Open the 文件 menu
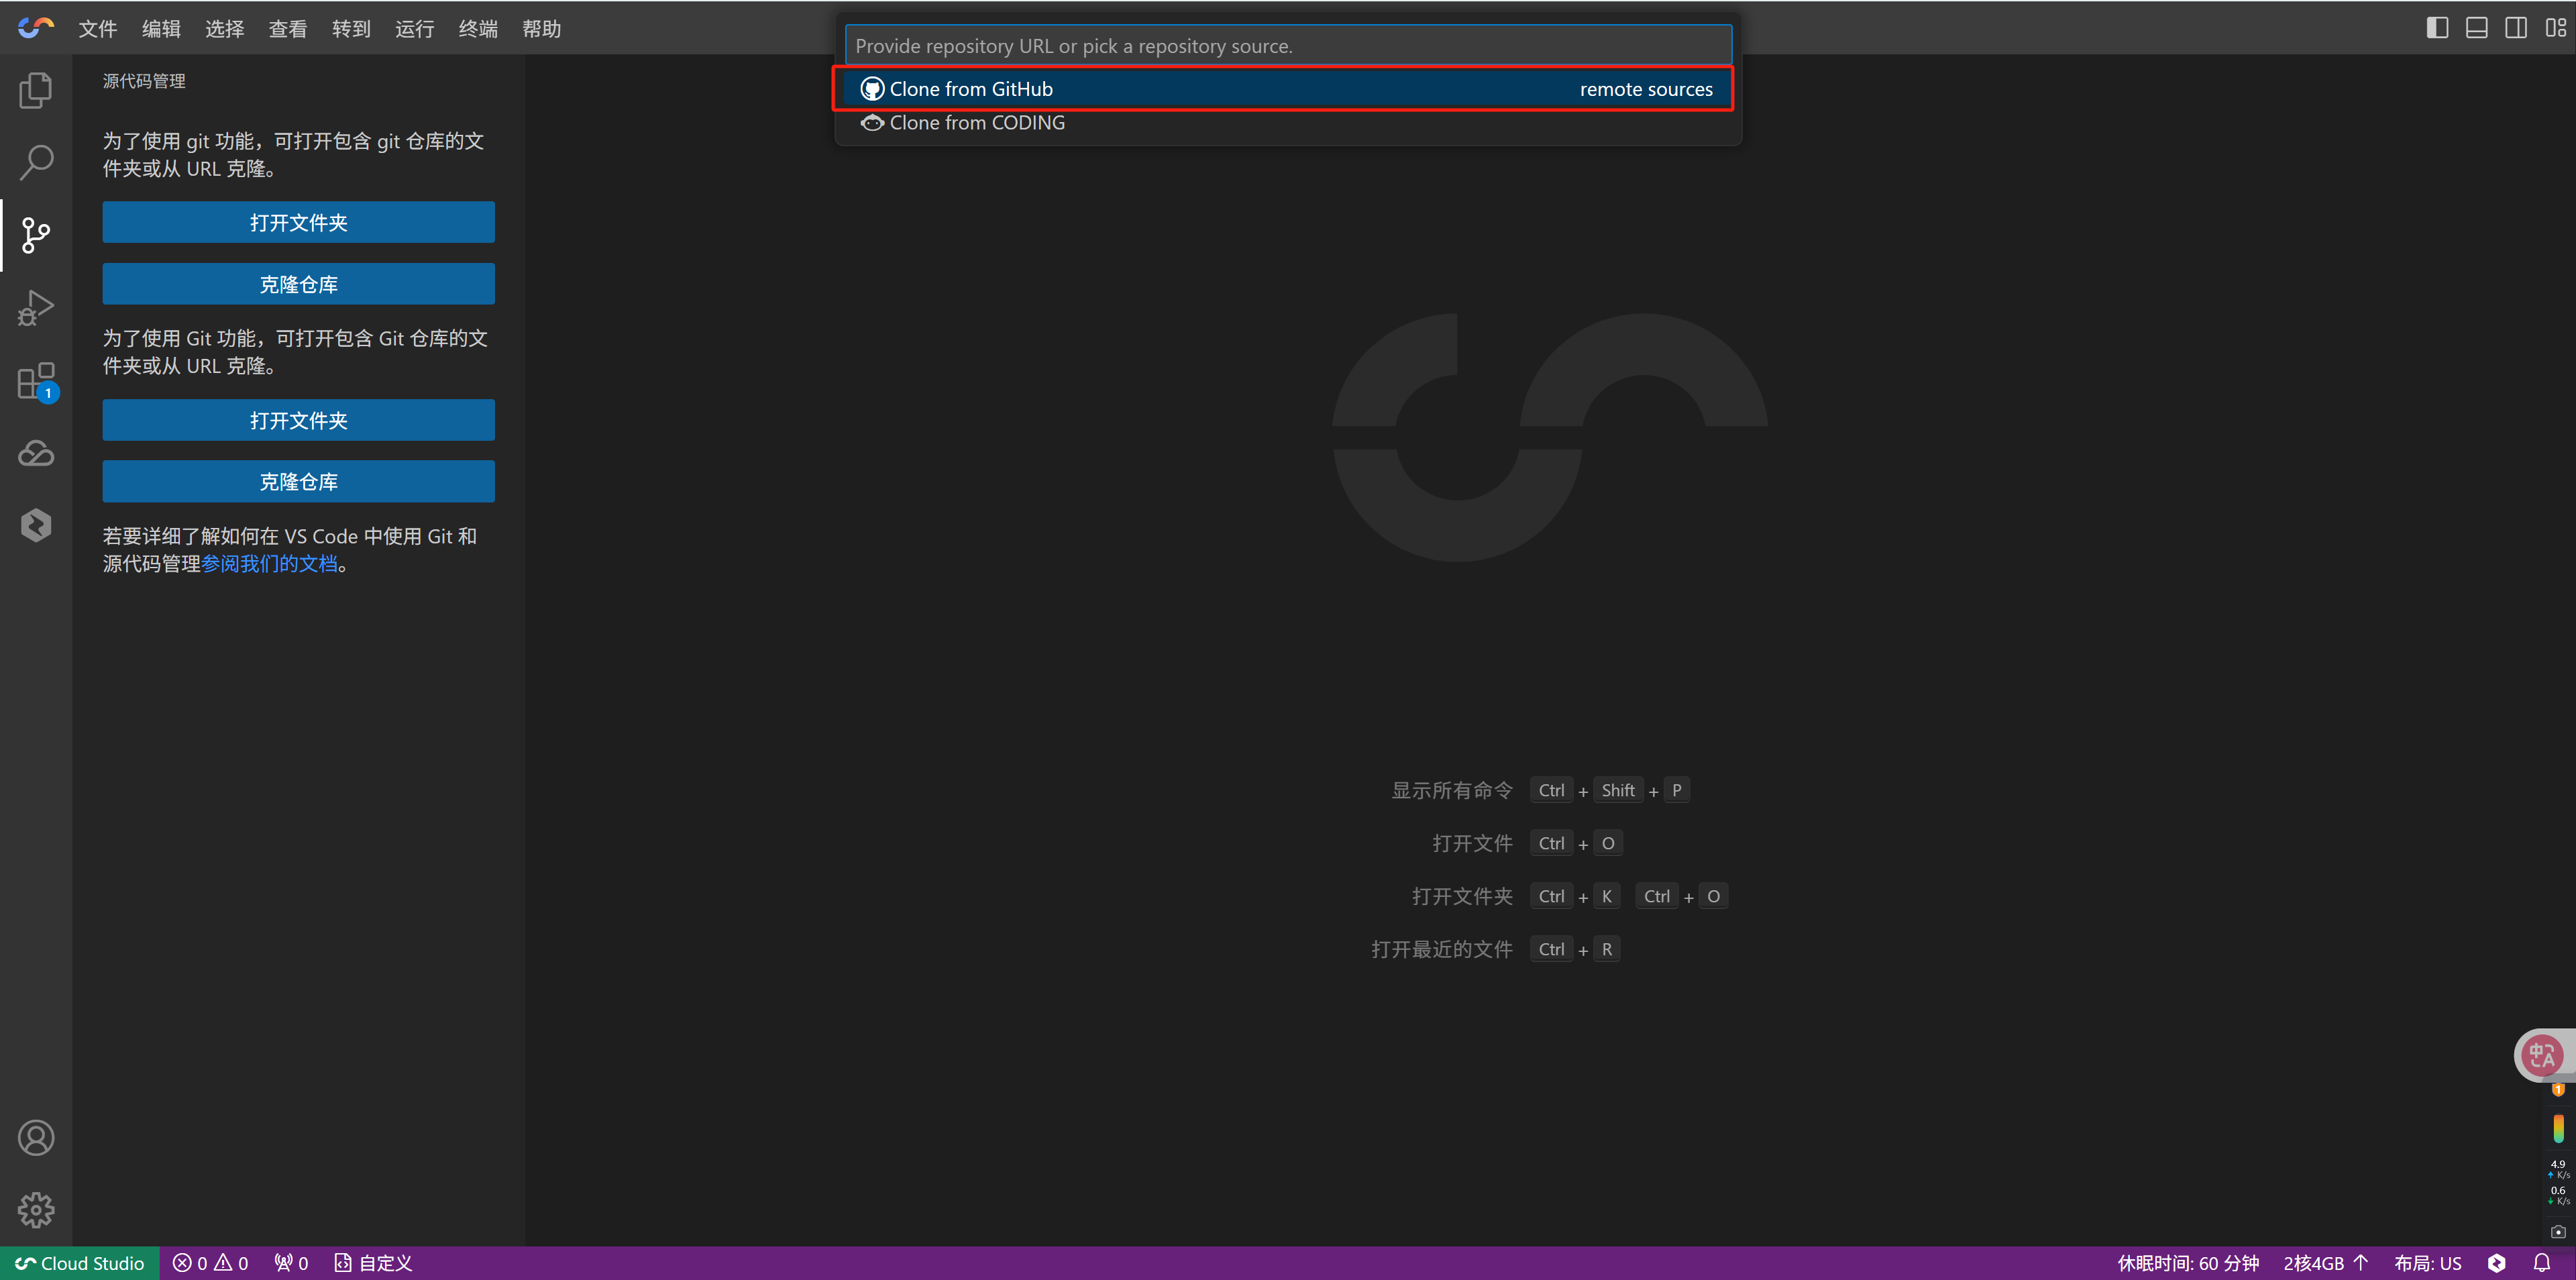 point(97,29)
